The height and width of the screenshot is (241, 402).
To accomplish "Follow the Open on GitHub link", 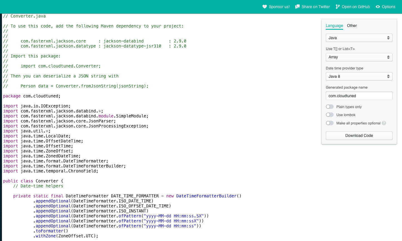I will tap(353, 7).
